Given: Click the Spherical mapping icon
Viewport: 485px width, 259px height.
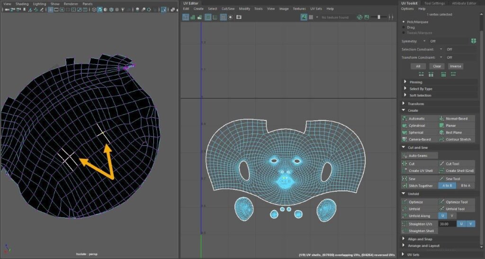Looking at the screenshot, I should coord(404,133).
